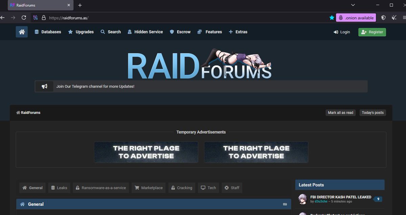Click the browser back arrow
This screenshot has height=215, width=406.
(3, 18)
